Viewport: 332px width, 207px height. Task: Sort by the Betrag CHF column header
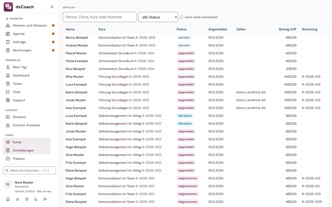288,29
